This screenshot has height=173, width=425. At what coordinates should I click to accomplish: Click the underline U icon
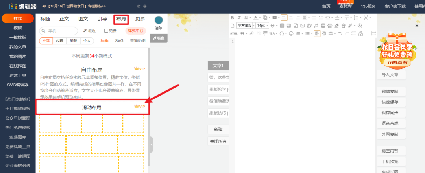pyautogui.click(x=246, y=18)
